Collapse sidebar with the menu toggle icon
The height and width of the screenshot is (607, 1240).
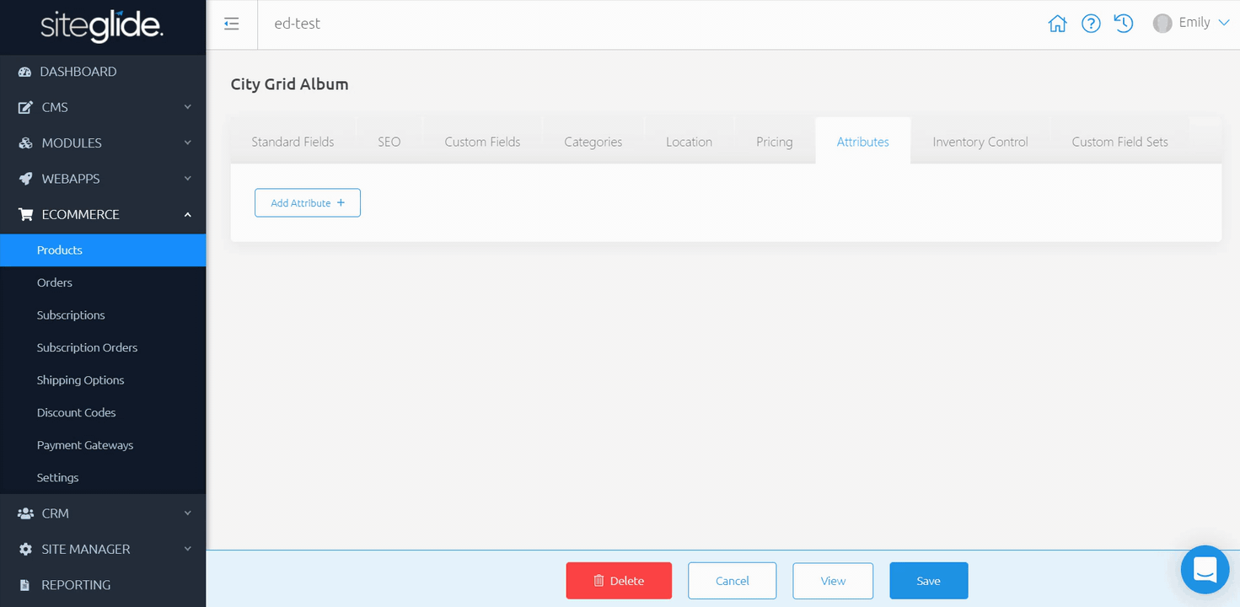click(232, 24)
